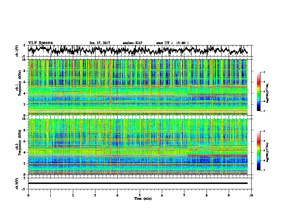The image size is (283, 219).
Task: Click the ch.3(V) axis label
Action: pos(17,184)
